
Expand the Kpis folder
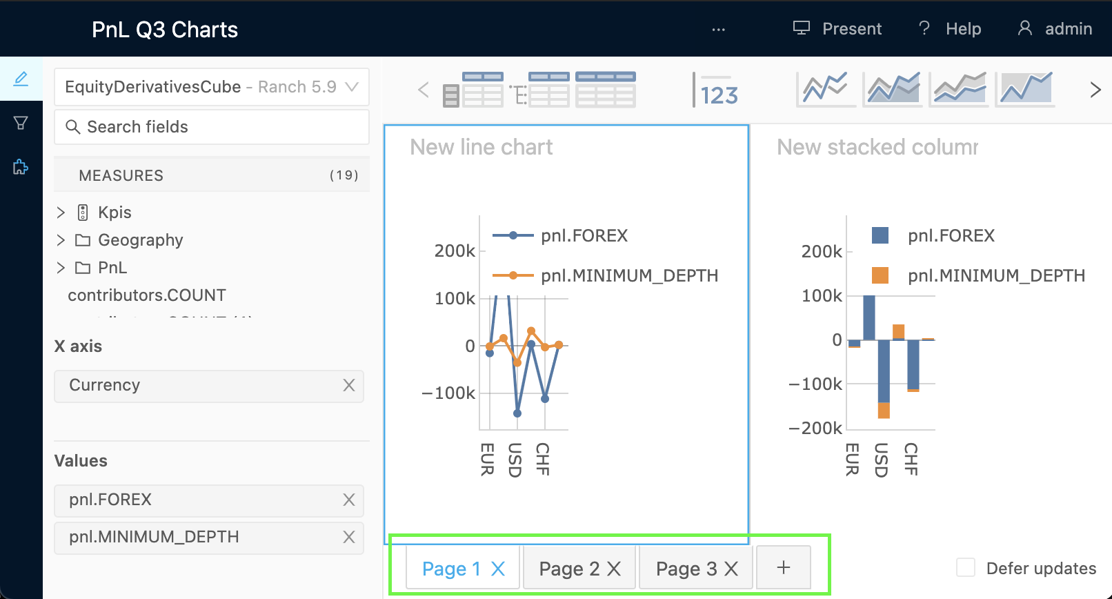click(61, 212)
